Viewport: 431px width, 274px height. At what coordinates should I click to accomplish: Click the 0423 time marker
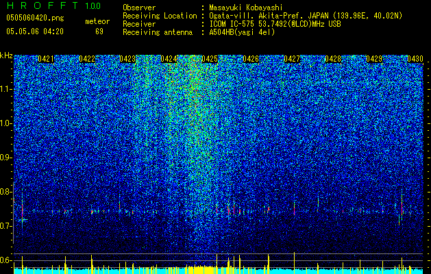pyautogui.click(x=127, y=59)
